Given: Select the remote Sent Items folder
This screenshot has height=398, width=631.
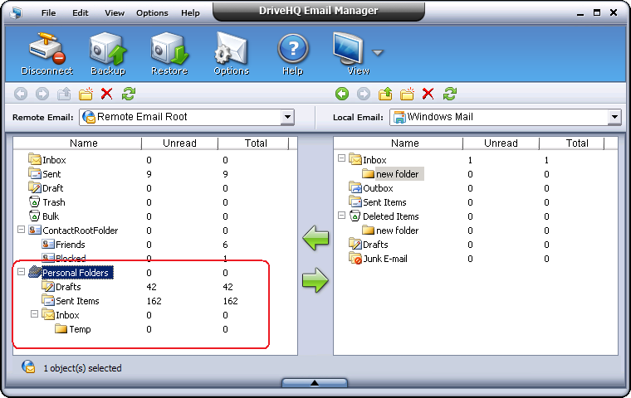Looking at the screenshot, I should coord(77,301).
